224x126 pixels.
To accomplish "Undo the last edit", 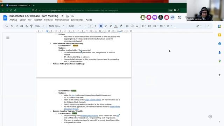I will click(12, 26).
